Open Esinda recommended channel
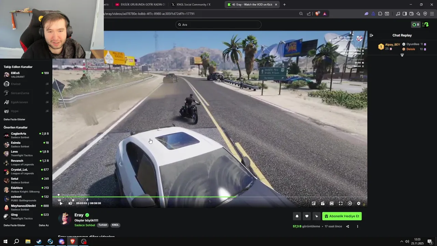This screenshot has height=246, width=437. pyautogui.click(x=26, y=145)
